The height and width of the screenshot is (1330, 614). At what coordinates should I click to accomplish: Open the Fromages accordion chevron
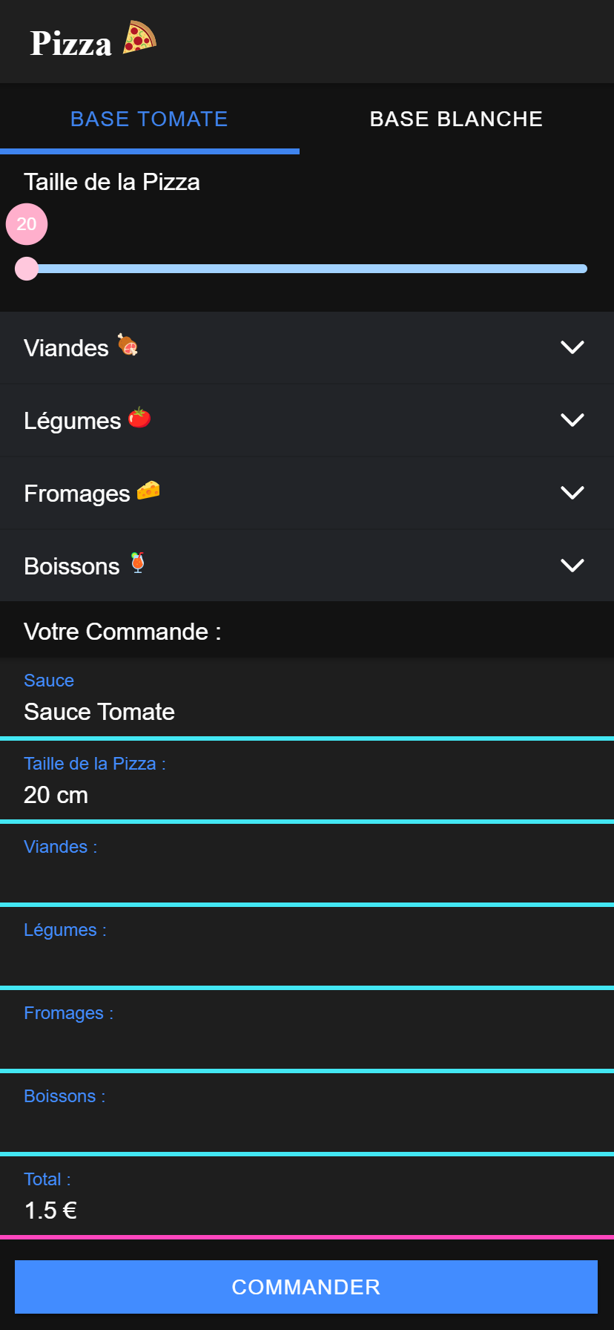click(572, 493)
